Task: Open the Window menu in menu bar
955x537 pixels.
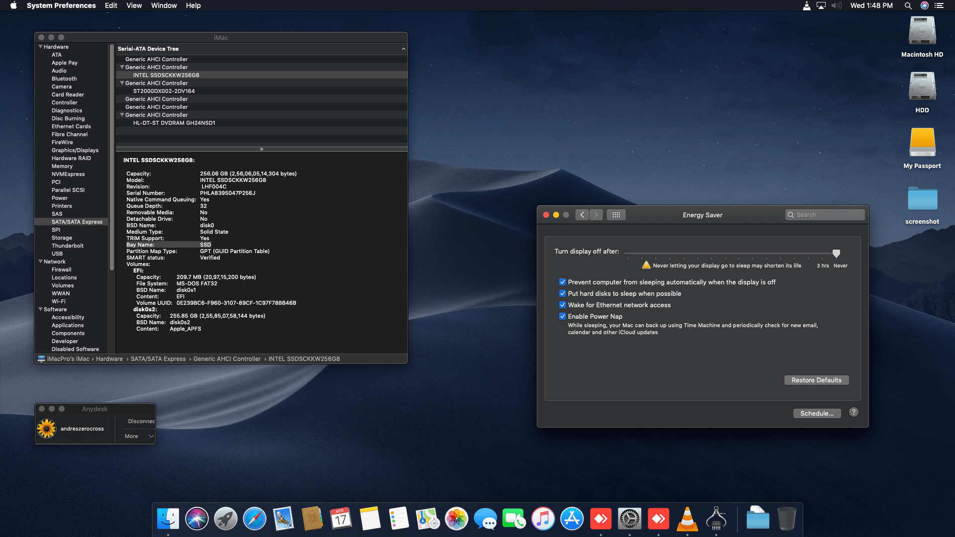Action: click(164, 5)
